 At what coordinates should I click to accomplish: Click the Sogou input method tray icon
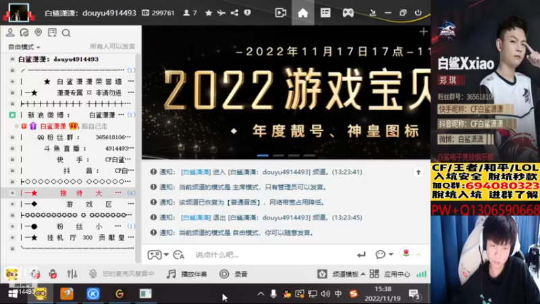[353, 294]
